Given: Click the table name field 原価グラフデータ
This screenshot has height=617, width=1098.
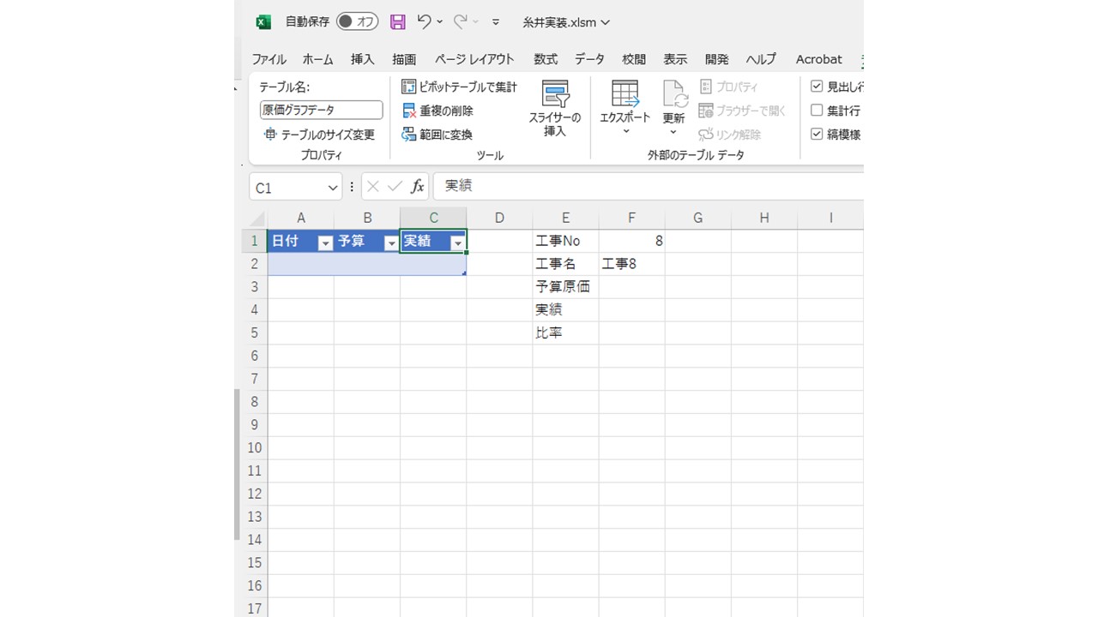Looking at the screenshot, I should tap(321, 110).
